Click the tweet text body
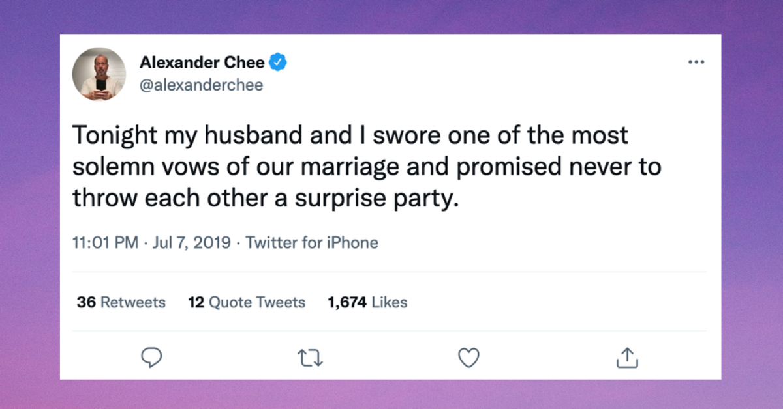783x409 pixels. tap(365, 165)
